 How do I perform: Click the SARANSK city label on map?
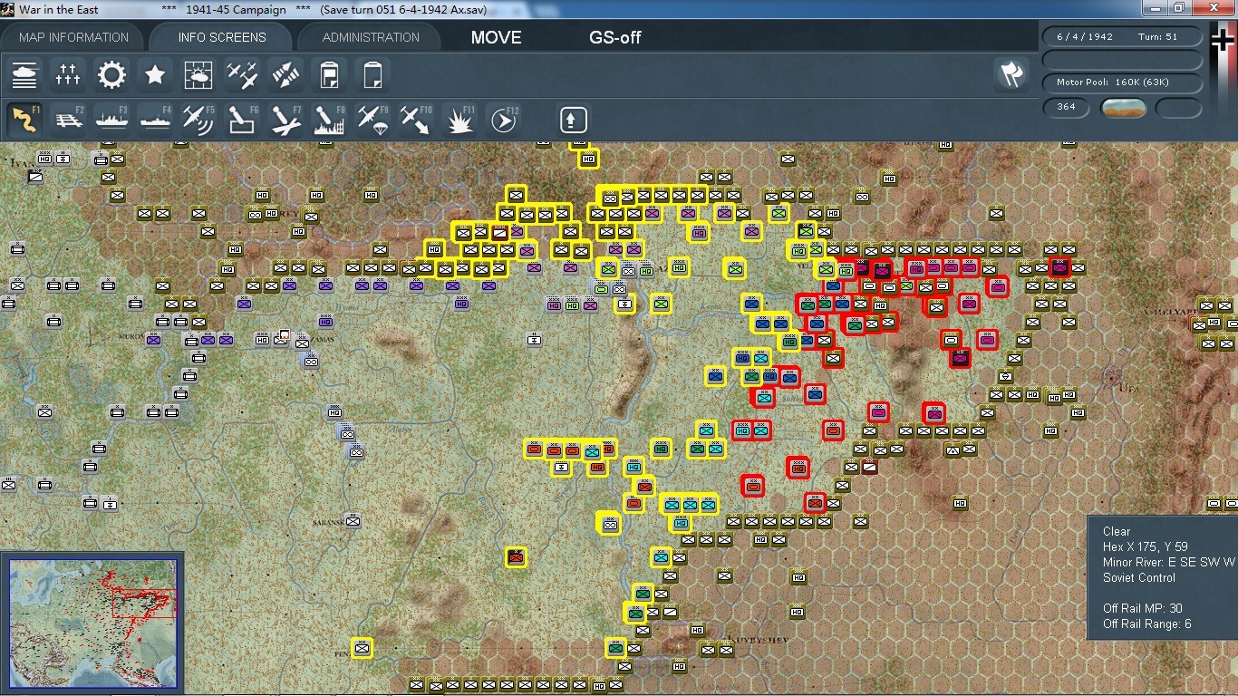pyautogui.click(x=331, y=523)
